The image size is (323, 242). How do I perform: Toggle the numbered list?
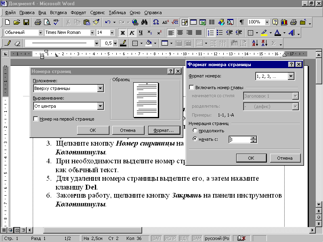coord(210,33)
